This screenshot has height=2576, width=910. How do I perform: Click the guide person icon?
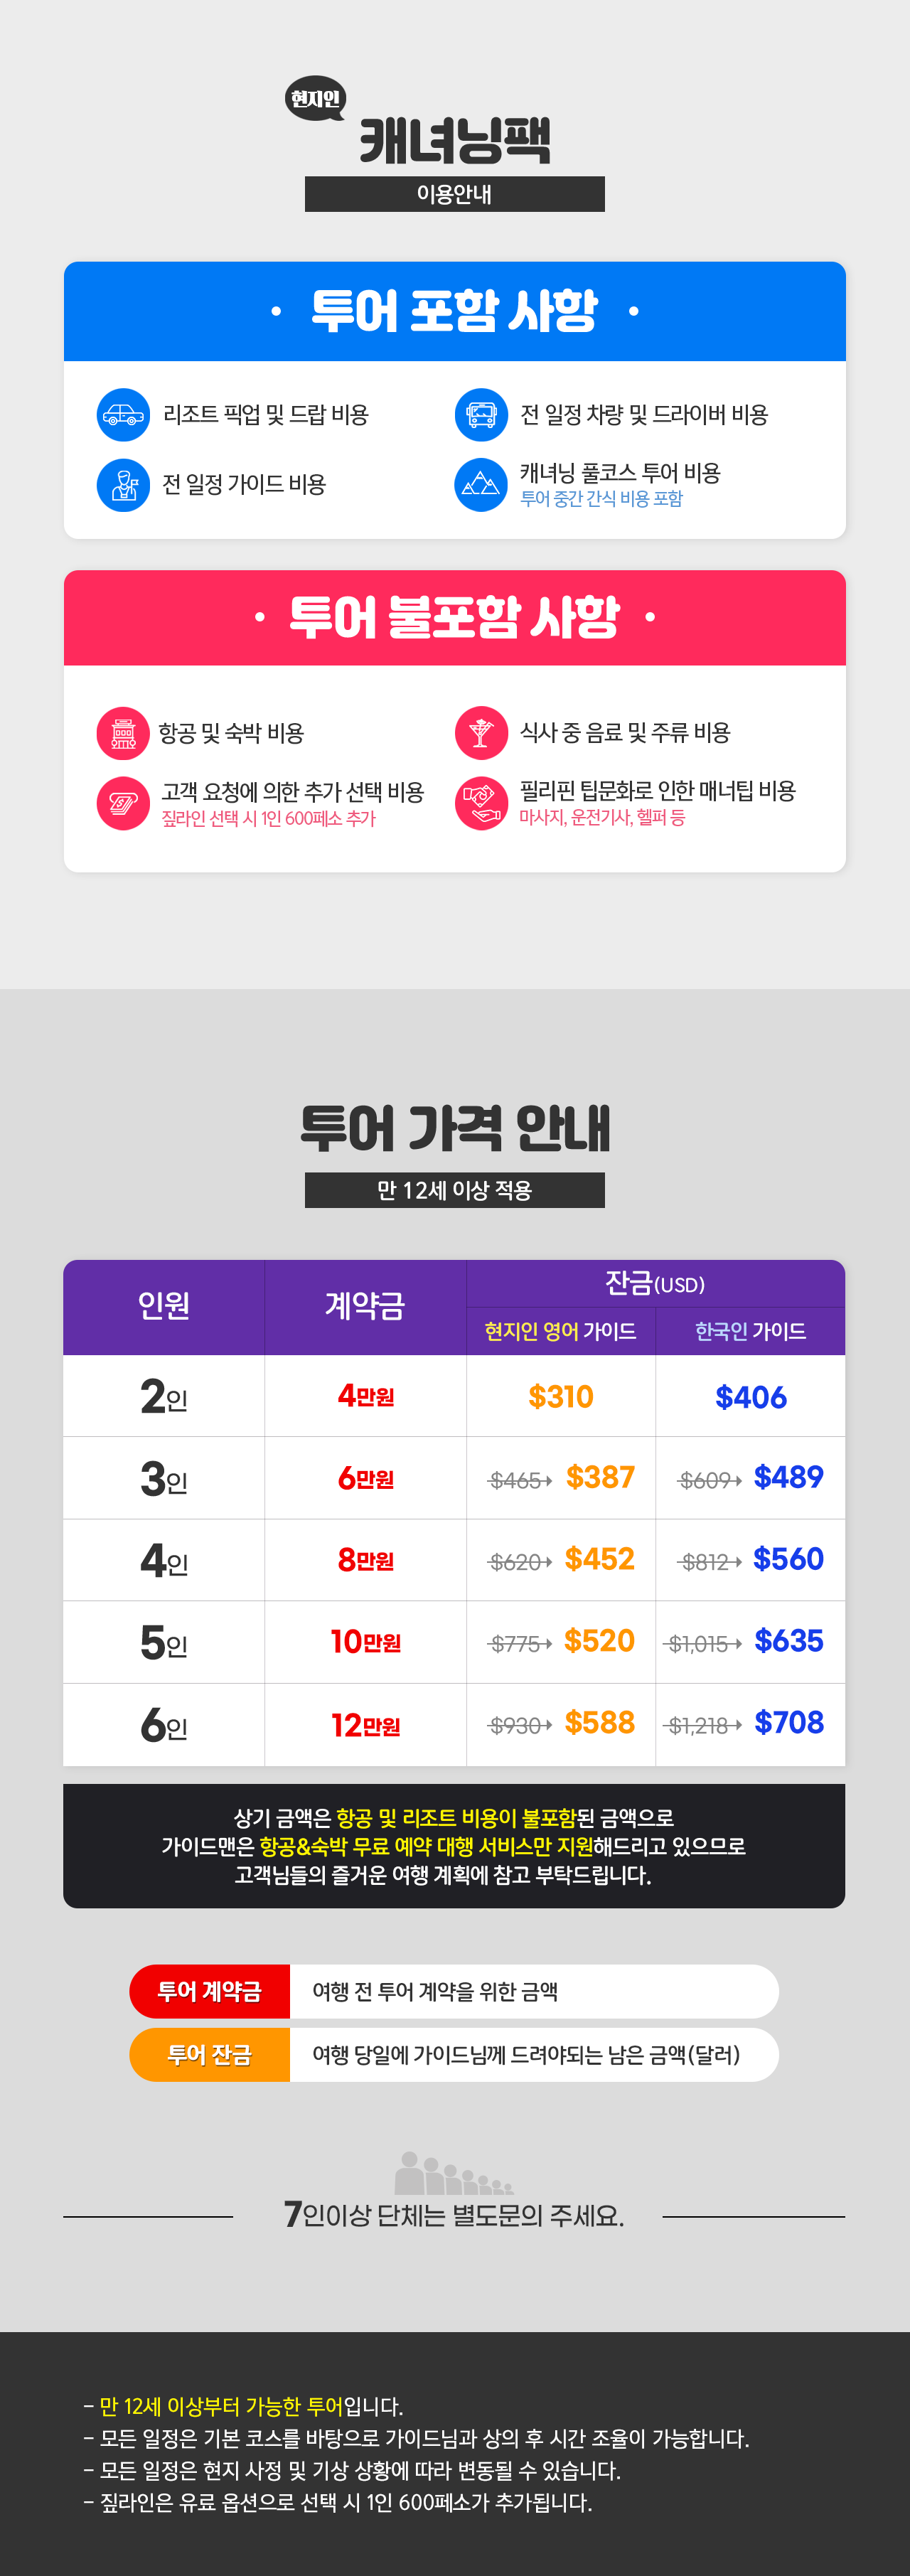point(123,485)
